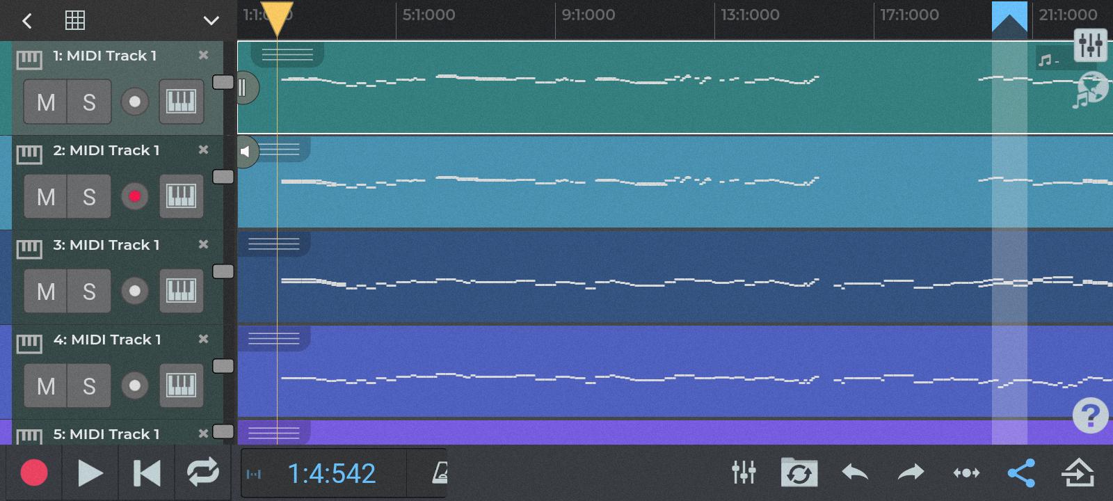Select track 2 MIDI type icon
The width and height of the screenshot is (1113, 501).
[x=29, y=154]
